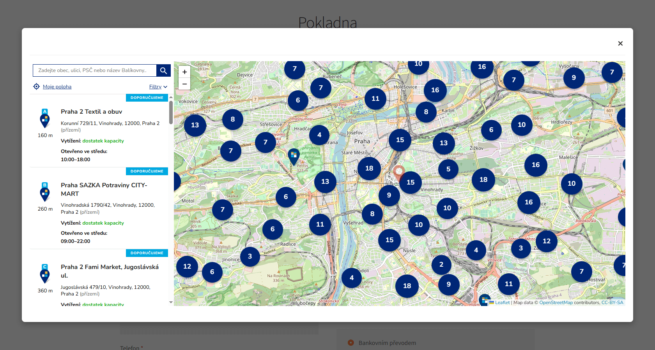Open map cluster 10 near Hrdlořezy
Viewport: 655px width, 350px height.
pyautogui.click(x=522, y=125)
